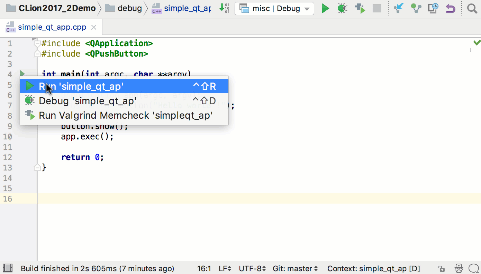Click the grey Stop square button
The height and width of the screenshot is (274, 481).
(377, 9)
